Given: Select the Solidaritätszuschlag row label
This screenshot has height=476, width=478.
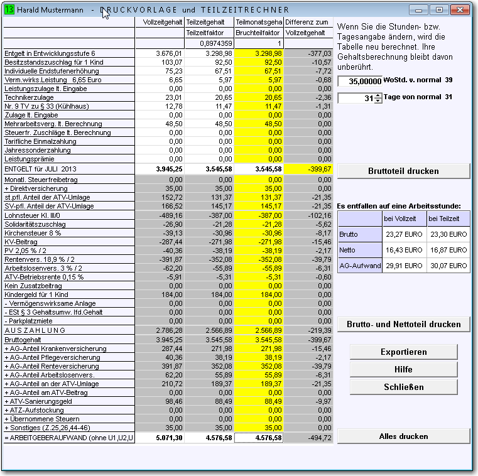Looking at the screenshot, I should [x=69, y=224].
